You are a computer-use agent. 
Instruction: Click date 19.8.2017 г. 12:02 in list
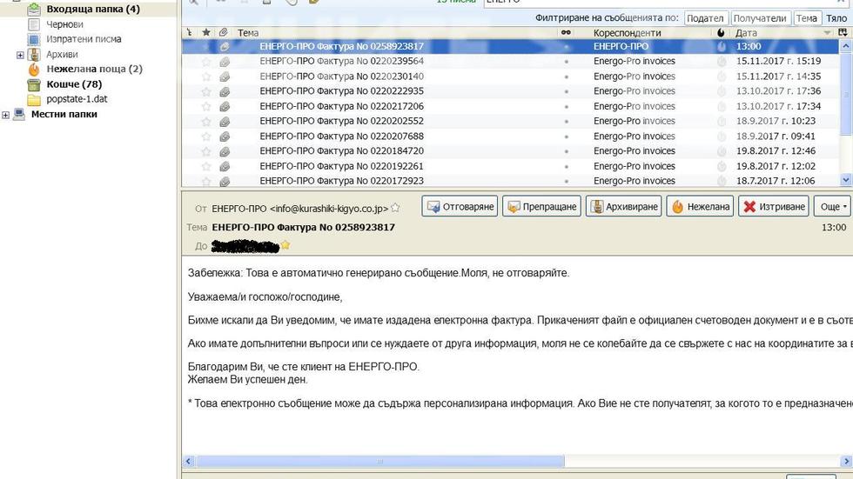tap(776, 166)
